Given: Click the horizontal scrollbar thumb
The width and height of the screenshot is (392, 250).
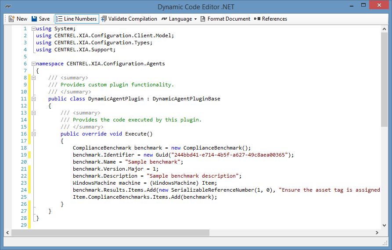Looking at the screenshot, I should (110, 232).
